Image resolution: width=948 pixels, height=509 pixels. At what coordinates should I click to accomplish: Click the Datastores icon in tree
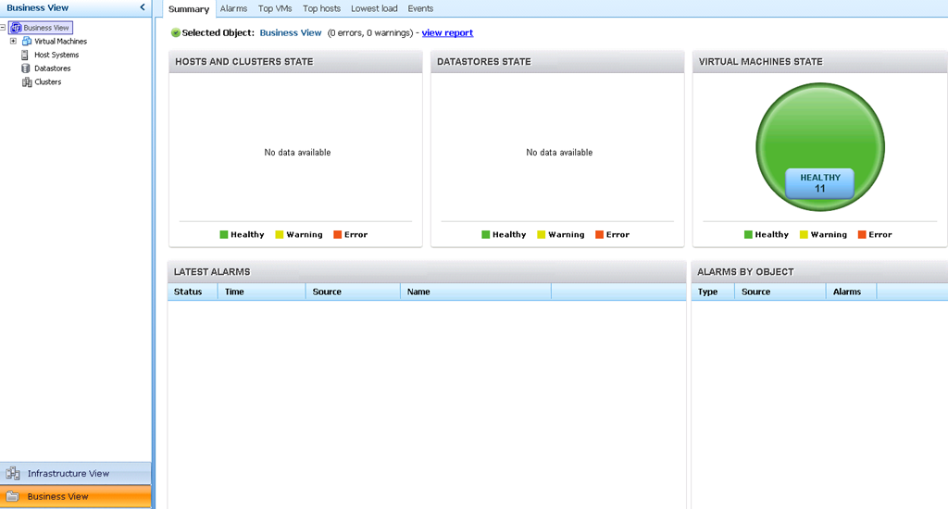click(x=26, y=68)
